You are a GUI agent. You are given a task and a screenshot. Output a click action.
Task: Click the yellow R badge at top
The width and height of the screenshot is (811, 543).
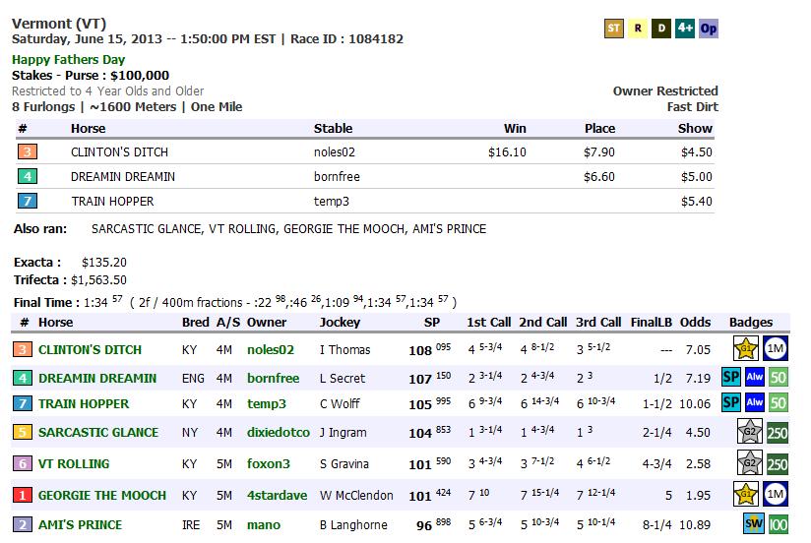(x=638, y=29)
